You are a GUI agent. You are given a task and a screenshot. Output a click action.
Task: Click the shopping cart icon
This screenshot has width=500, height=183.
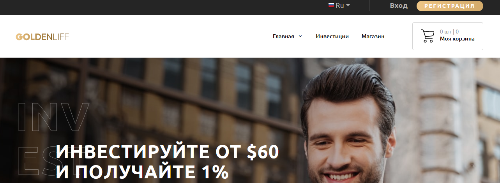click(x=428, y=36)
